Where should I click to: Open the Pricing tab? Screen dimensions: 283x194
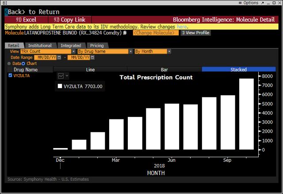click(x=97, y=45)
